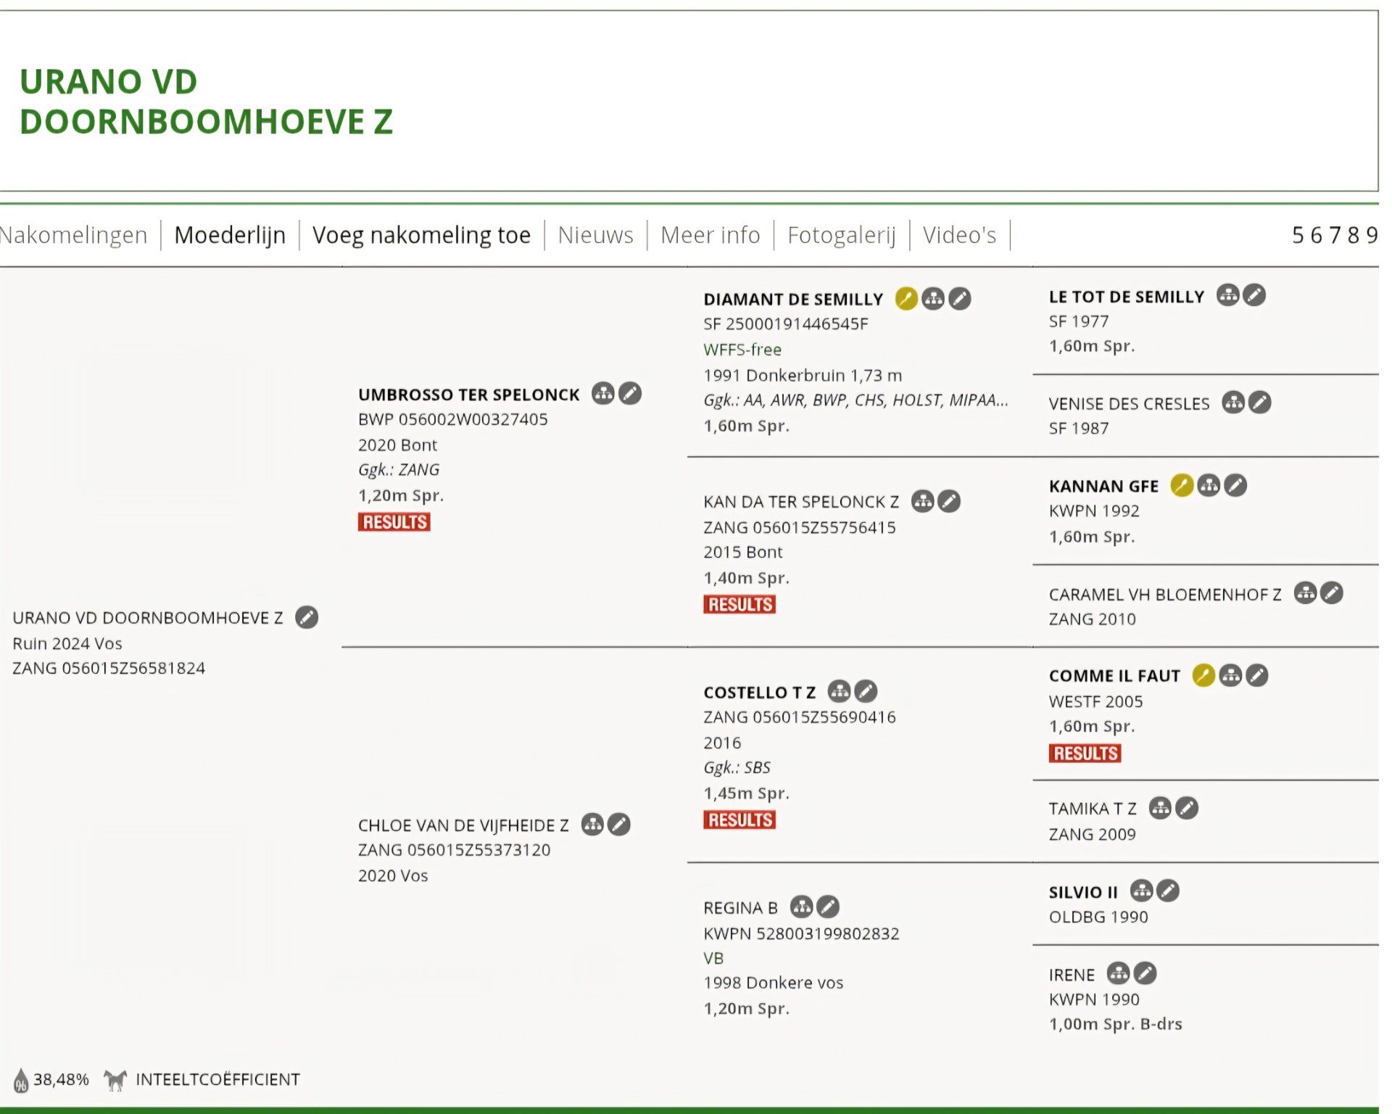Image resolution: width=1392 pixels, height=1114 pixels.
Task: Open the Nakomelingen tab
Action: (73, 235)
